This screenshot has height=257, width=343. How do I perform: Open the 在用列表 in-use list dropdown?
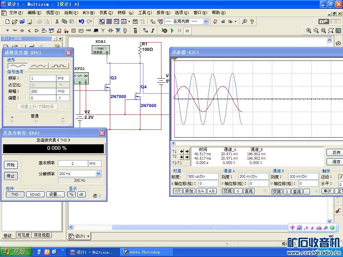[206, 21]
